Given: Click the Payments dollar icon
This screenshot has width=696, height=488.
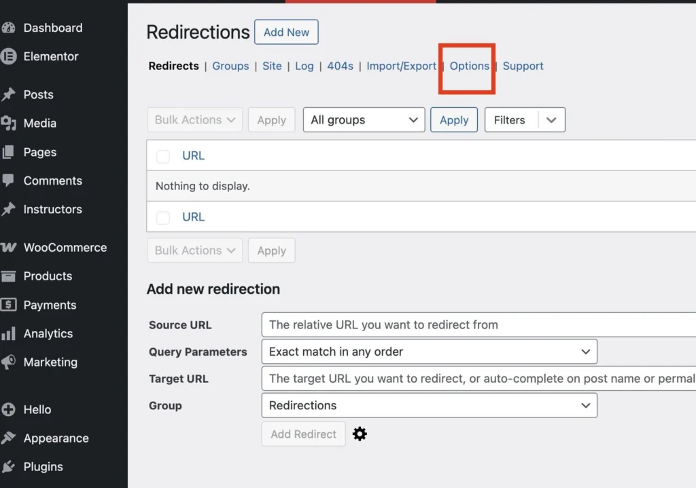Looking at the screenshot, I should click(x=9, y=305).
